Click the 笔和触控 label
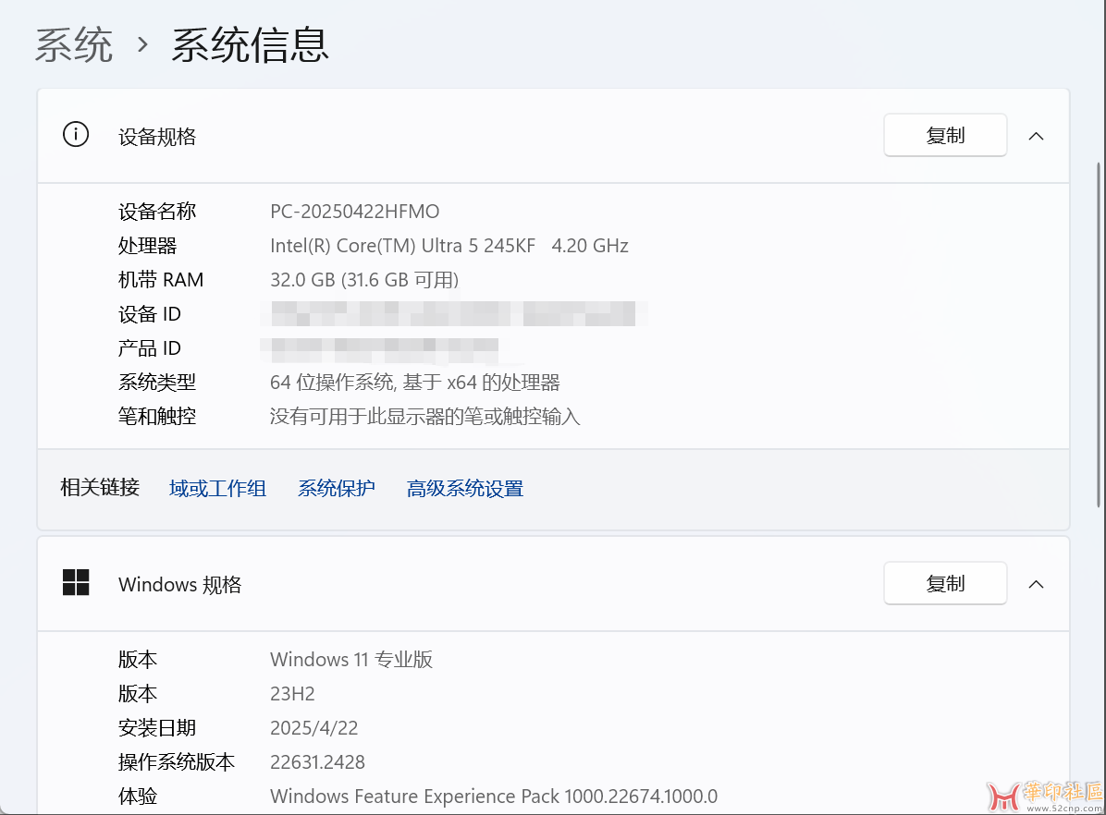Viewport: 1106px width, 815px height. (x=157, y=416)
